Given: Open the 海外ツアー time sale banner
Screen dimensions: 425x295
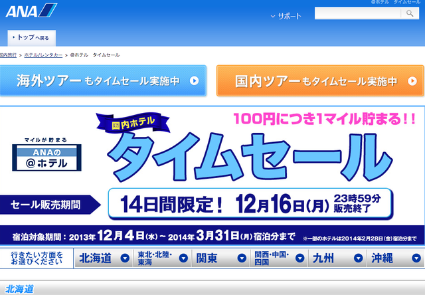Looking at the screenshot, I should pos(103,81).
